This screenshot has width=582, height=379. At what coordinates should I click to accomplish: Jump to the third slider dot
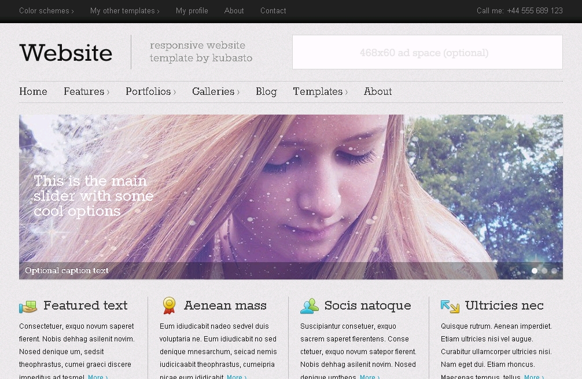tap(554, 270)
